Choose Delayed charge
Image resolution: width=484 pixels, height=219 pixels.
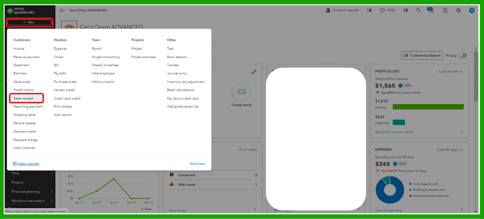tap(25, 140)
